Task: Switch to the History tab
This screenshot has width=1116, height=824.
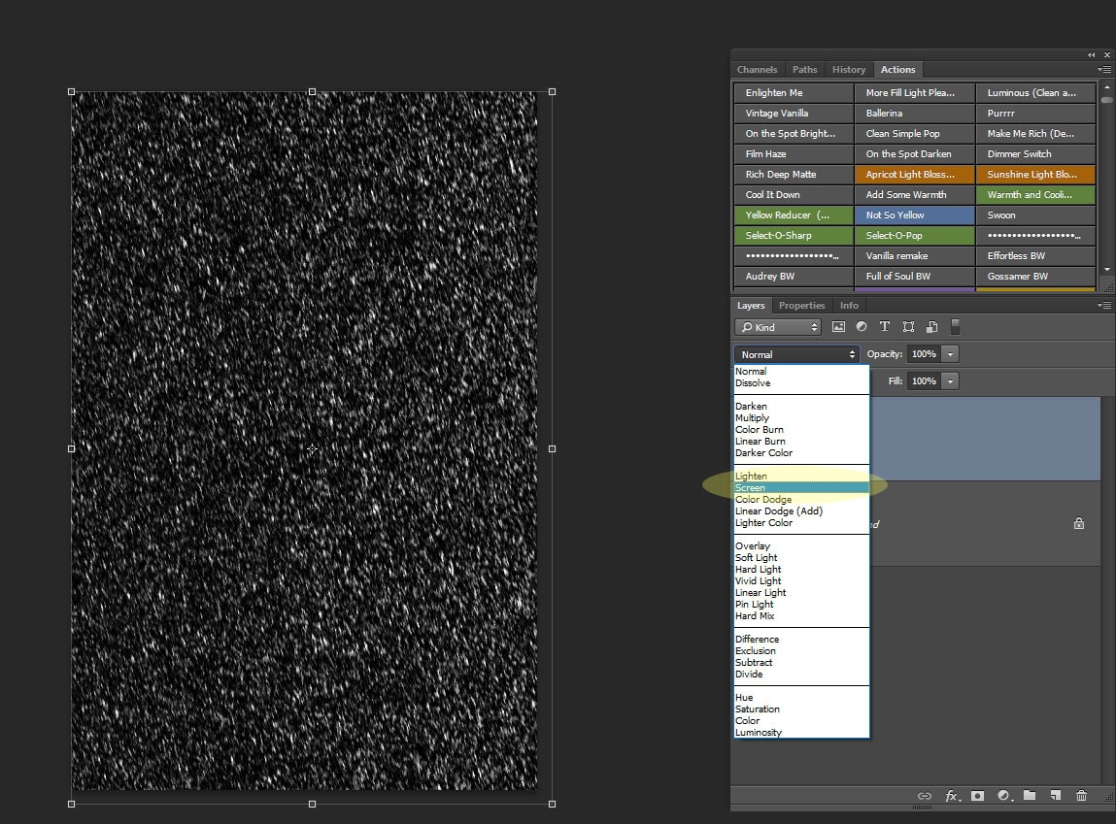Action: [x=848, y=70]
